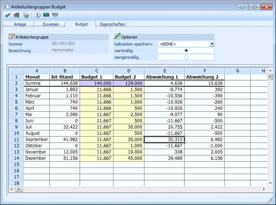Click the gray comment bubble toolbar icon
The width and height of the screenshot is (276, 205).
point(55,15)
